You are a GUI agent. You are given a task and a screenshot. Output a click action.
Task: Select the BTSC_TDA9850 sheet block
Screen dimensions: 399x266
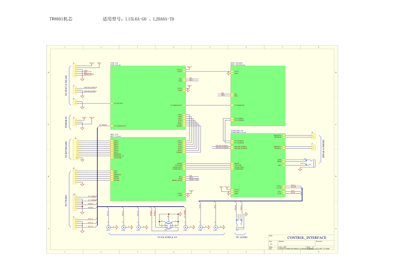258,96
